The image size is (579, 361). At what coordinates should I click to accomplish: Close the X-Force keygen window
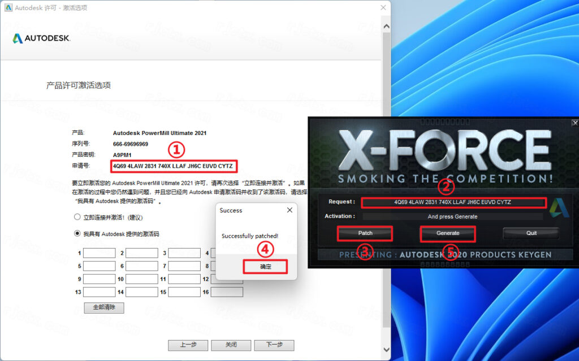[x=575, y=123]
